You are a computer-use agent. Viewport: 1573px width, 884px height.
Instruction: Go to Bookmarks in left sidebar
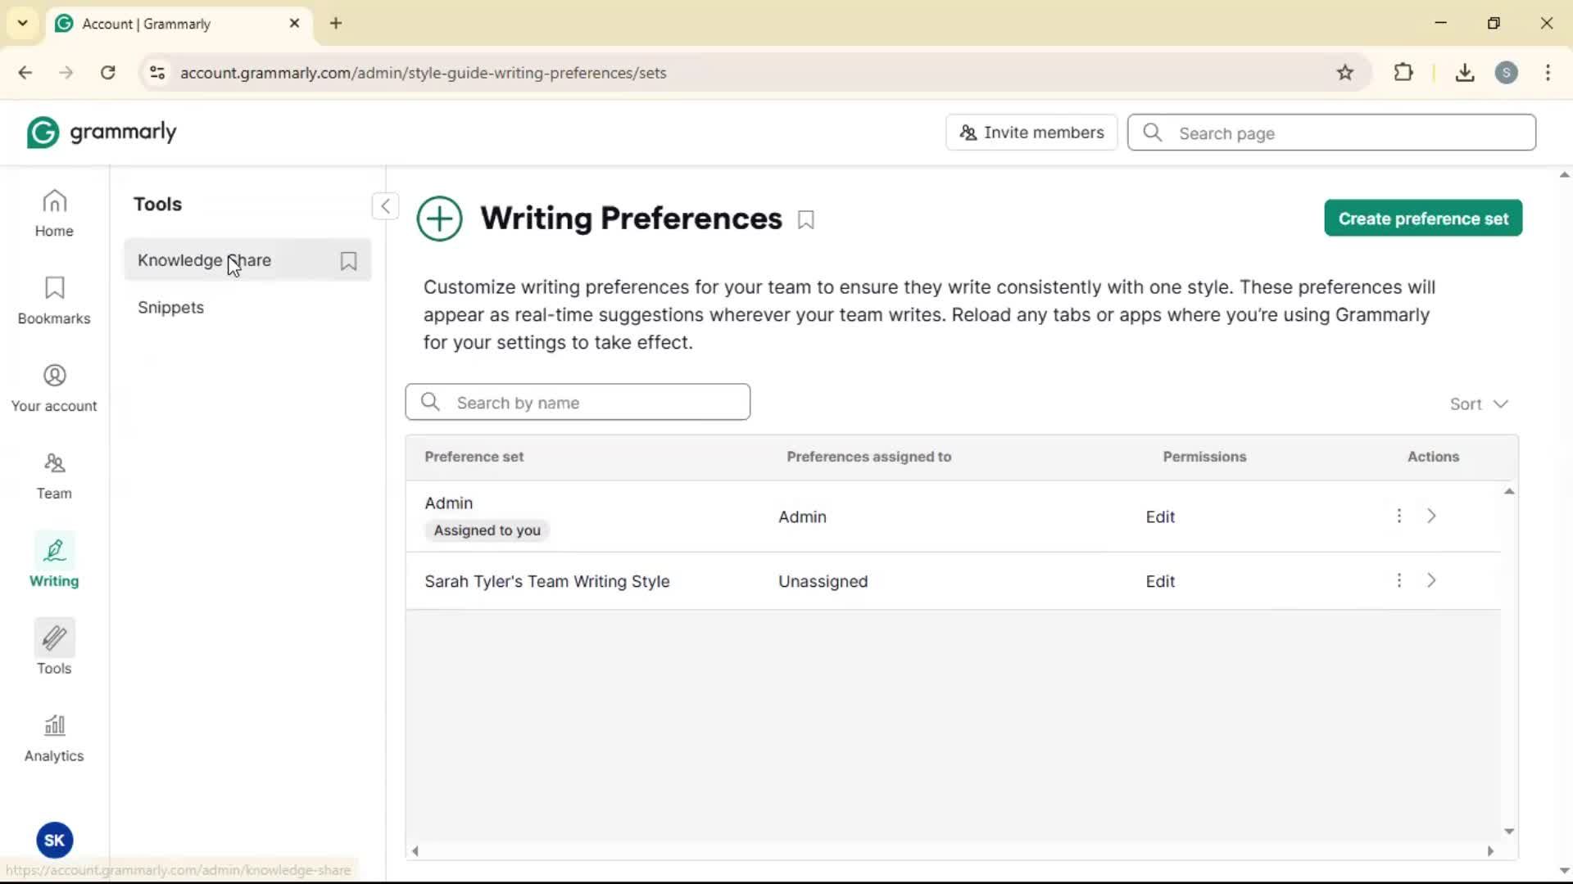(54, 300)
